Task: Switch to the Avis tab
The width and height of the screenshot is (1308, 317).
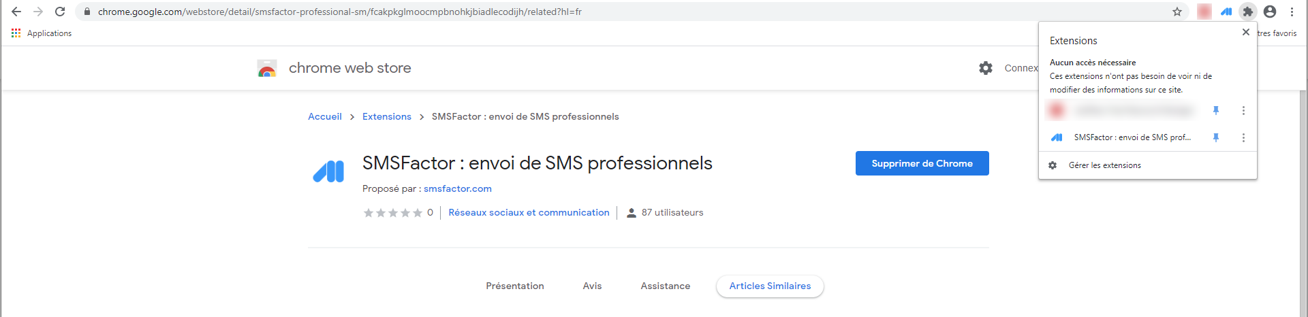Action: click(592, 286)
